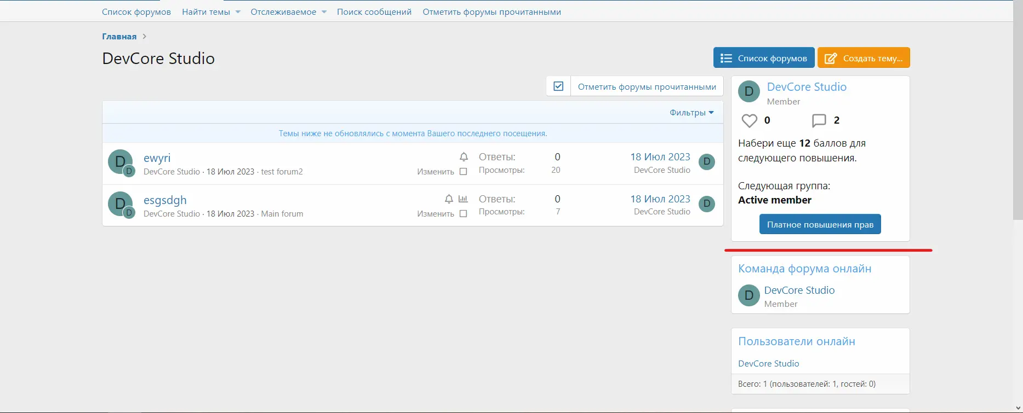Open Список форумов in top navigation
Viewport: 1023px width, 413px height.
[x=136, y=12]
